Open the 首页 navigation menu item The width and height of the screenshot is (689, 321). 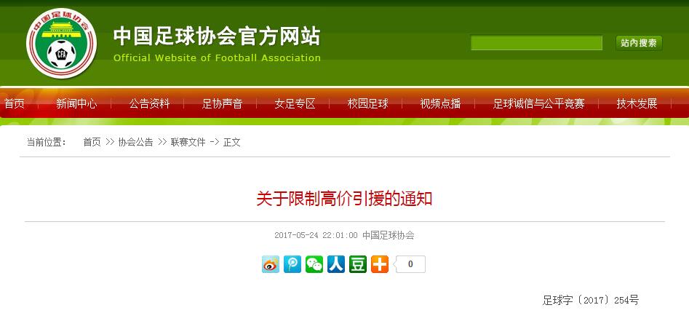pos(14,104)
